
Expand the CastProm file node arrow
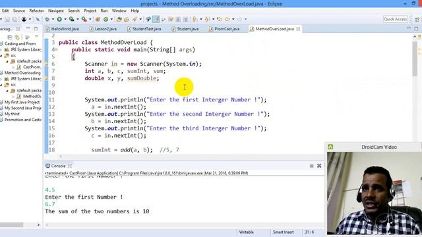pos(13,67)
